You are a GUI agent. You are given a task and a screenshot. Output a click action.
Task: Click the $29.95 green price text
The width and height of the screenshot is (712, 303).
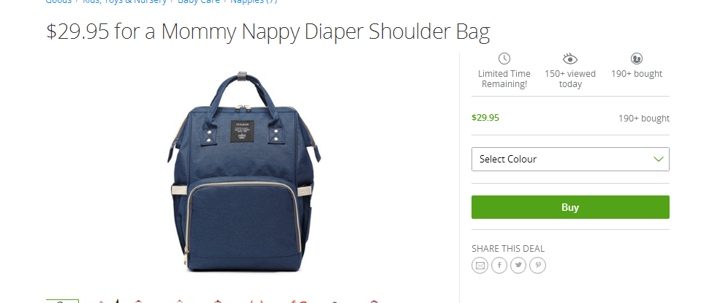click(485, 118)
